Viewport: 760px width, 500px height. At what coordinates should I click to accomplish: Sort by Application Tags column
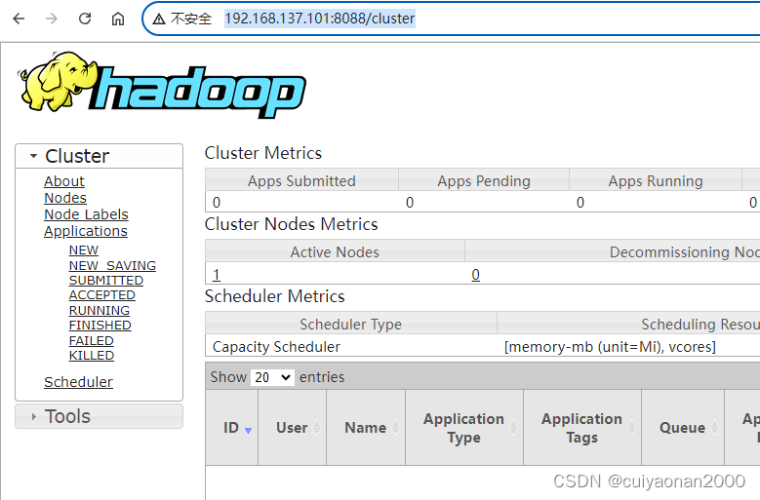pos(581,428)
